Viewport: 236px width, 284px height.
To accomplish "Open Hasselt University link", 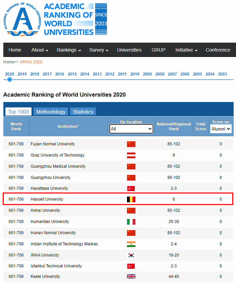I will [47, 199].
